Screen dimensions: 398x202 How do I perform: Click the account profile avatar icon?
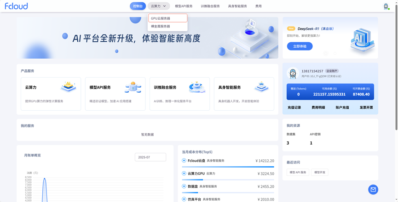point(293,73)
